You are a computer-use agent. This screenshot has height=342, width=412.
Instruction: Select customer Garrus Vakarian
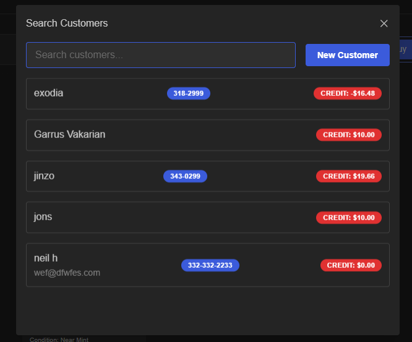pos(208,135)
